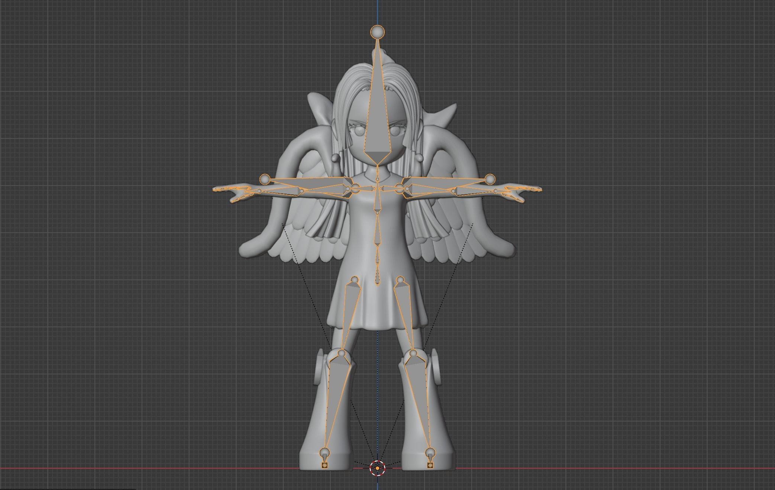The width and height of the screenshot is (775, 490).
Task: Click the 3D cursor at the origin
Action: [x=378, y=468]
